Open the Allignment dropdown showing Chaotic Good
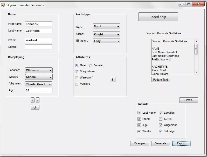This screenshot has height=157, width=207. (38, 84)
